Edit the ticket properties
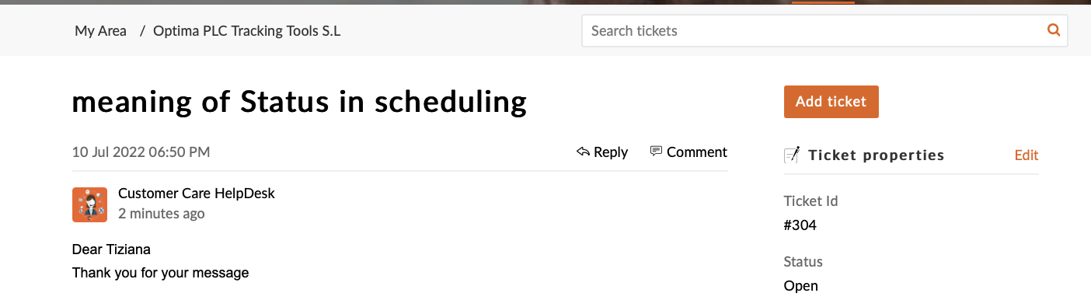This screenshot has height=300, width=1091. point(1027,155)
